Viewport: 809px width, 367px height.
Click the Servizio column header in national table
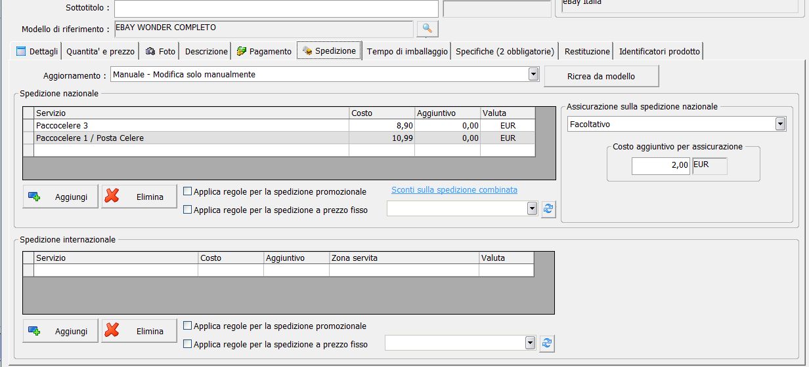coord(192,113)
